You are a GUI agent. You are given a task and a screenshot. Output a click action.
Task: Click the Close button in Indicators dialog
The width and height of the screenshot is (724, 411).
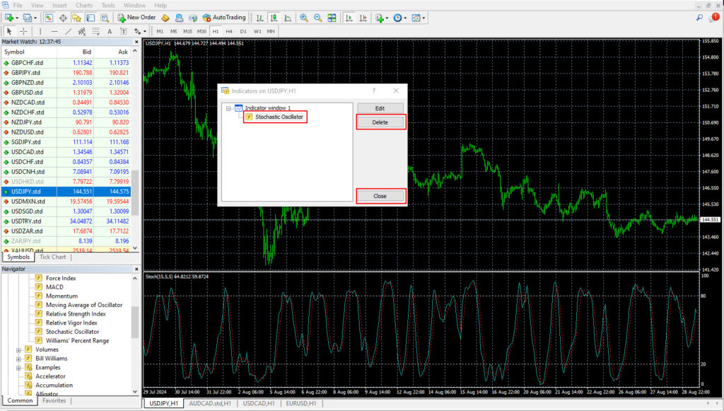pyautogui.click(x=380, y=196)
